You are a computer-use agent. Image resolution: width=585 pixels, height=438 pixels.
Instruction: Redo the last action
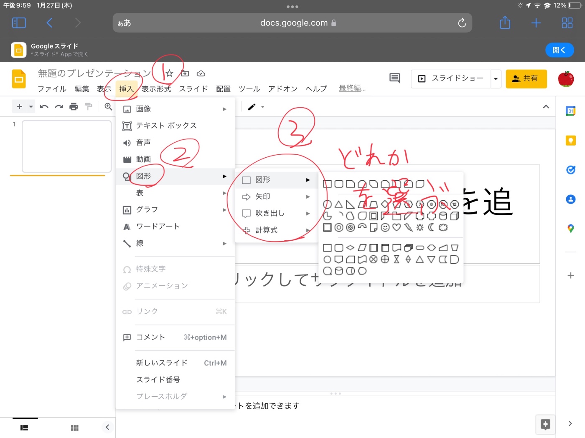coord(59,107)
